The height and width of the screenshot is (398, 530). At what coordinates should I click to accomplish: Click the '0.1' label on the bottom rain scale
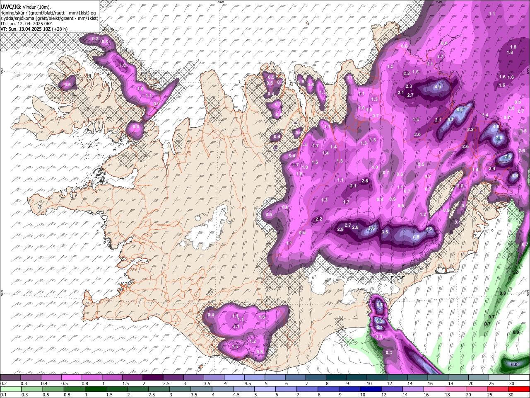(3, 395)
